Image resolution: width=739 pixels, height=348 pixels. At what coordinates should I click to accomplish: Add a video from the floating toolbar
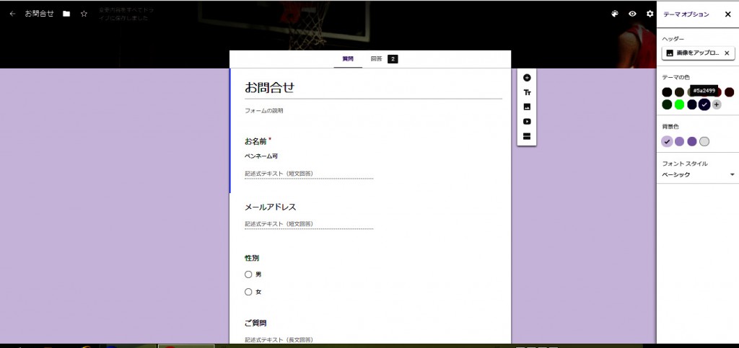527,121
